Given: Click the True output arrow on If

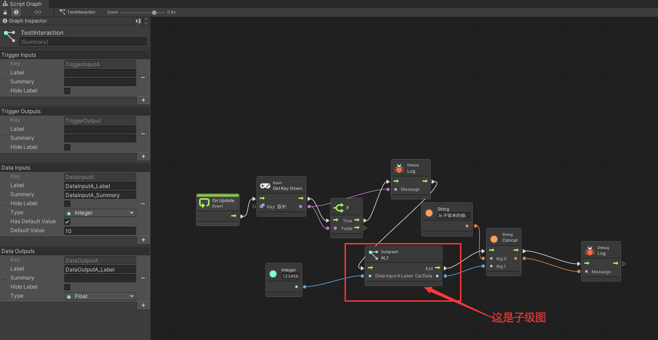Looking at the screenshot, I should tap(357, 221).
